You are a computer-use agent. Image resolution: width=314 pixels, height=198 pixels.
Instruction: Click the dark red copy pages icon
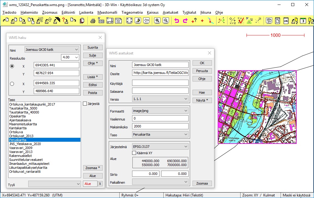pyautogui.click(x=82, y=20)
